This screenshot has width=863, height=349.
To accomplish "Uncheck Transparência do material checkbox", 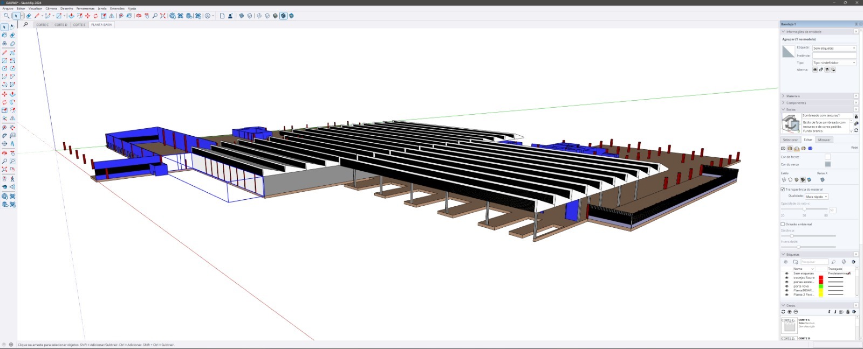I will pyautogui.click(x=783, y=190).
